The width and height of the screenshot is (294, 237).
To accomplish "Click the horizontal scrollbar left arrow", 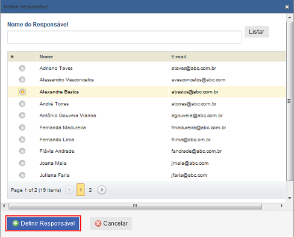I will (4, 206).
